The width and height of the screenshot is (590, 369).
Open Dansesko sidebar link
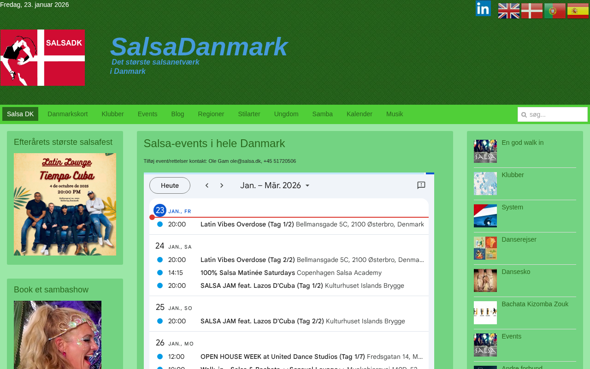(x=516, y=272)
